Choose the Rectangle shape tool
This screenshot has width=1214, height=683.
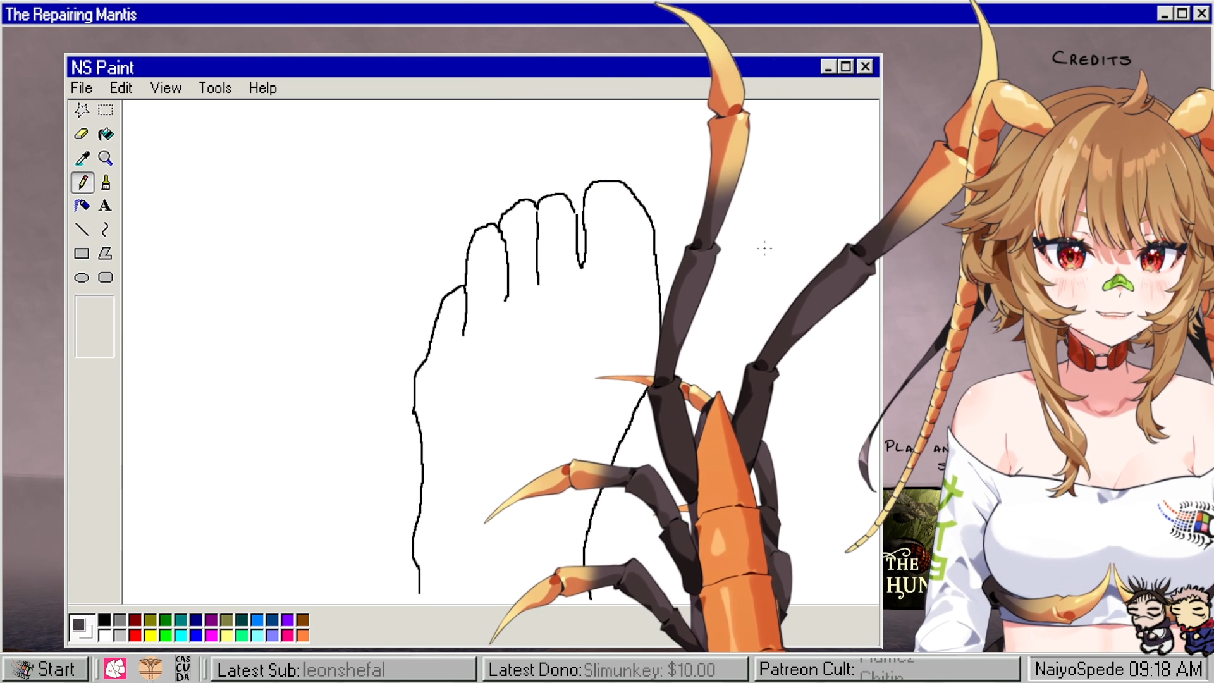(x=82, y=254)
